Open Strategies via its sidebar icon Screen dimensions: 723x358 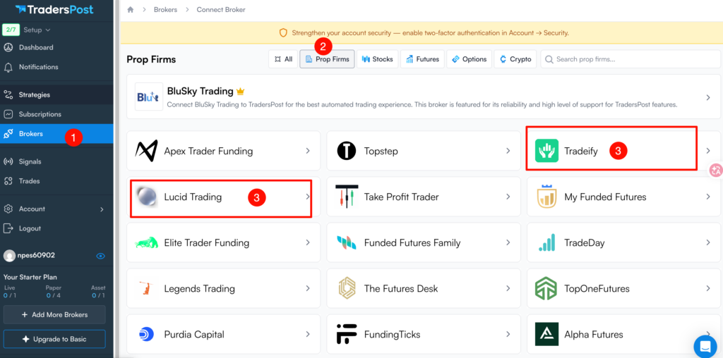[x=8, y=94]
